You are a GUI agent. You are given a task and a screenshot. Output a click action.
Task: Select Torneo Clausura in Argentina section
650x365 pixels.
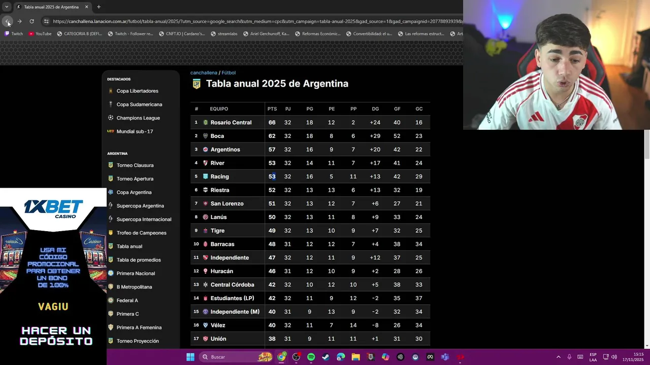135,165
